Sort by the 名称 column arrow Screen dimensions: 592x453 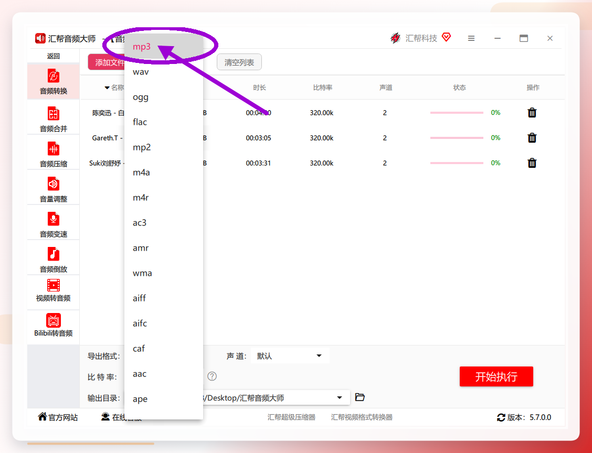point(107,88)
